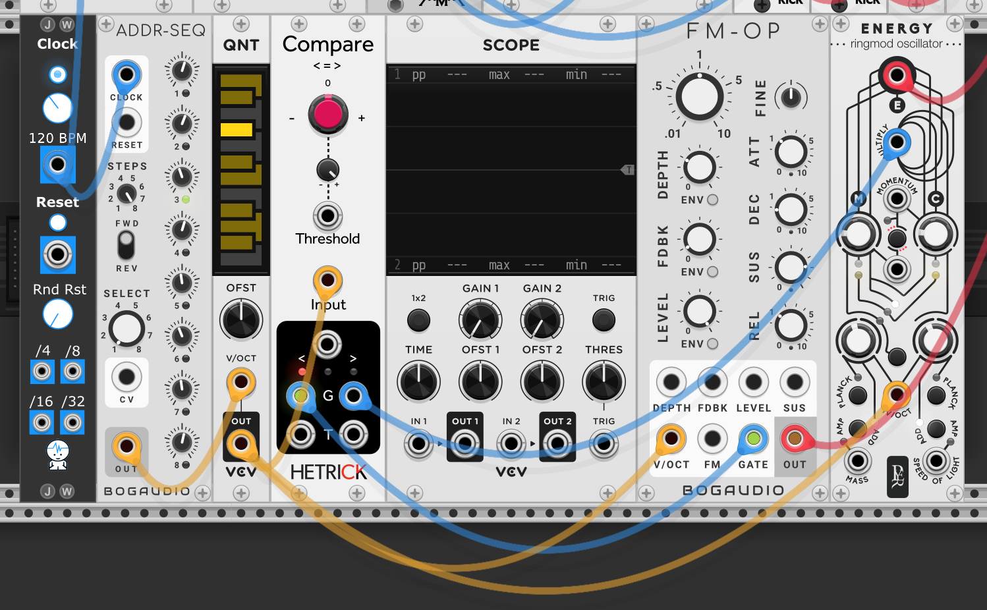Click the ADDR-SEQ STEPS knob
Image resolution: width=987 pixels, height=610 pixels.
coord(127,194)
